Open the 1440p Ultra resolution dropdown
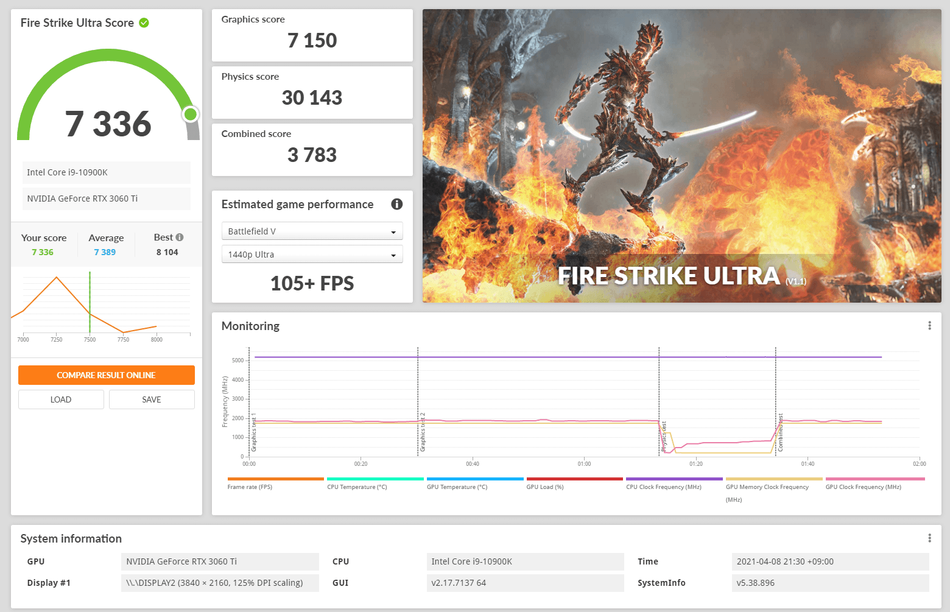950x612 pixels. click(x=312, y=255)
